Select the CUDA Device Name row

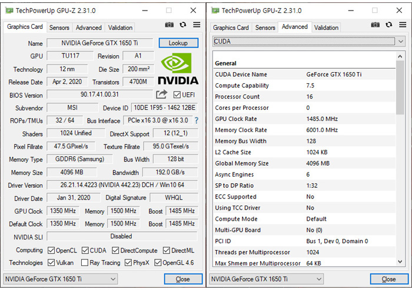[x=304, y=75]
